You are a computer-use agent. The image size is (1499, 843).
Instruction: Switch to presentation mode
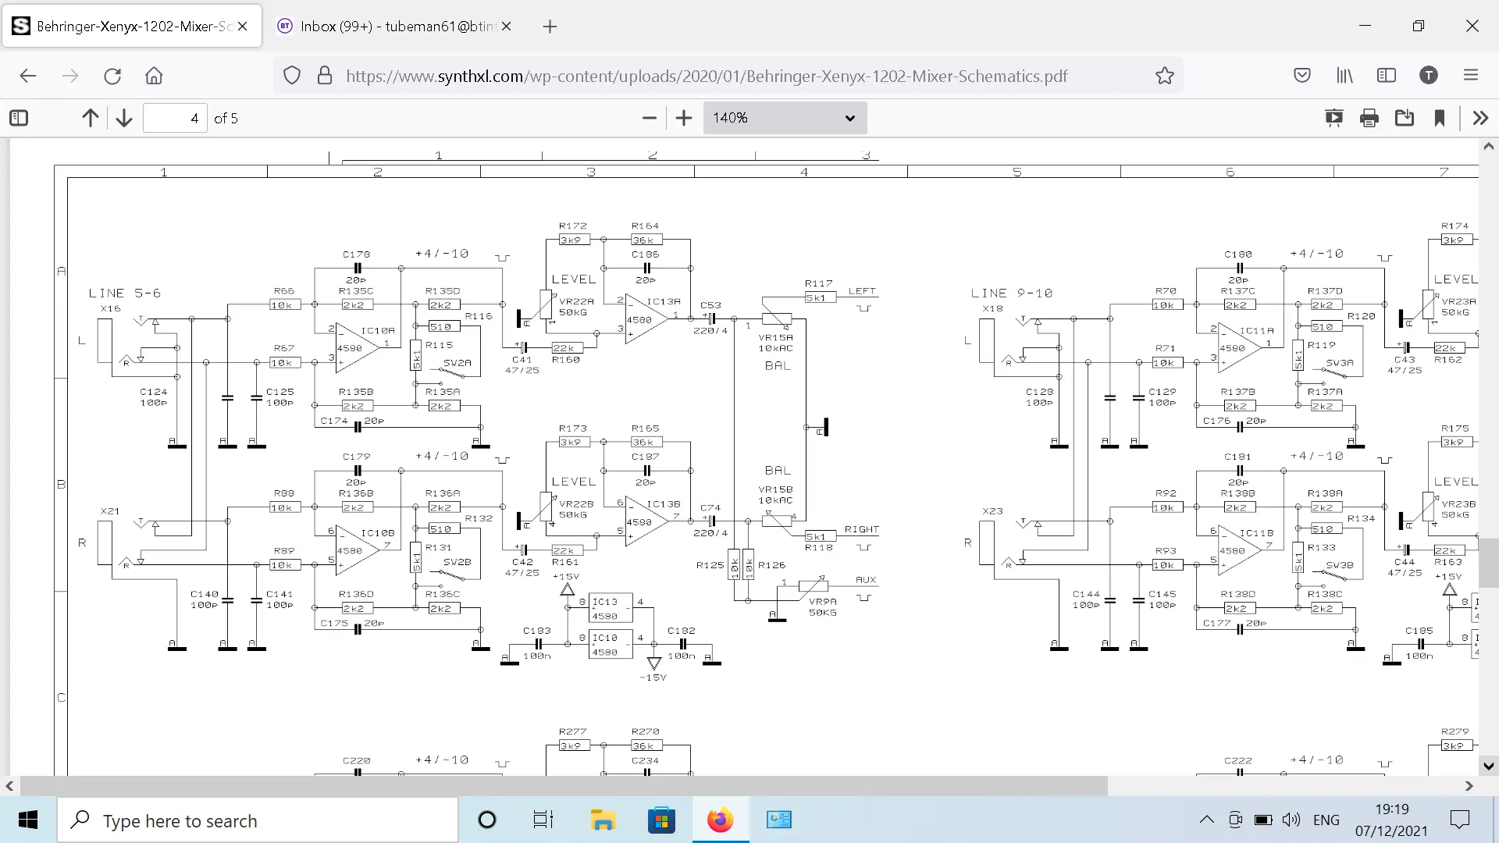1333,118
